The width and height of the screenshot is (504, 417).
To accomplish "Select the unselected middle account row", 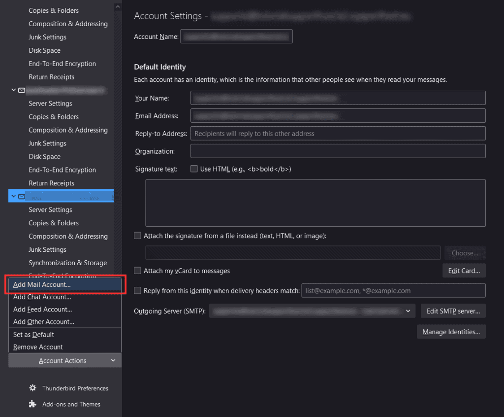I will [x=61, y=90].
